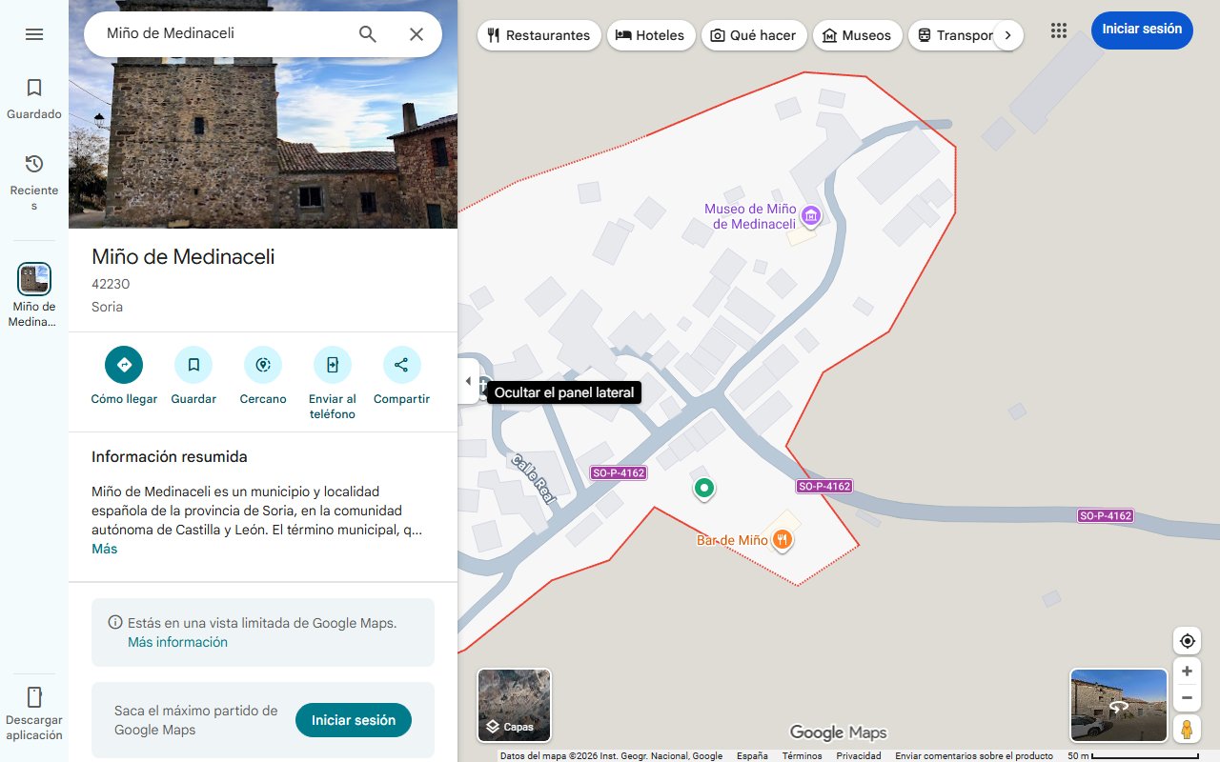Viewport: 1220px width, 762px height.
Task: Expand more categories with the right chevron
Action: pyautogui.click(x=1007, y=34)
